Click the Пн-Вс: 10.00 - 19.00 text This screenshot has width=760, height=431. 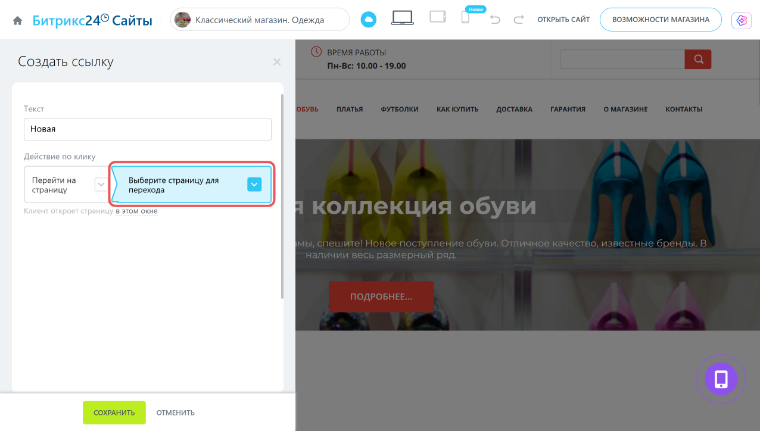tap(366, 66)
